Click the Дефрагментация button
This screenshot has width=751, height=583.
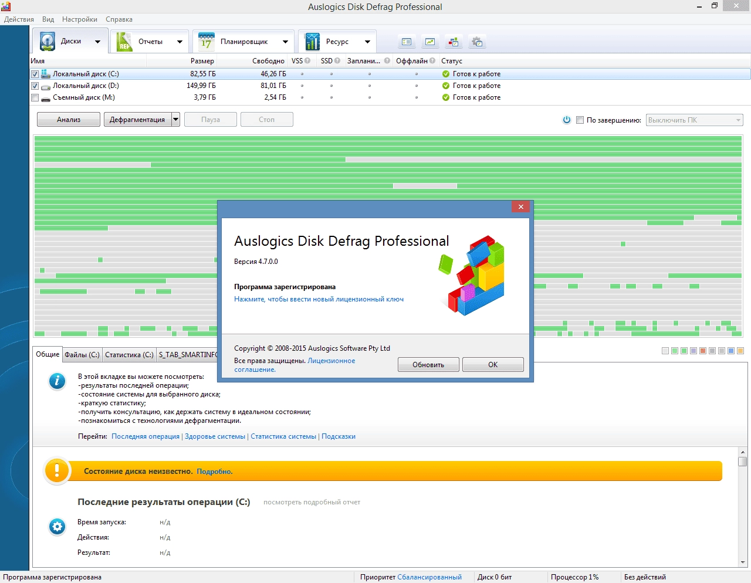click(137, 120)
